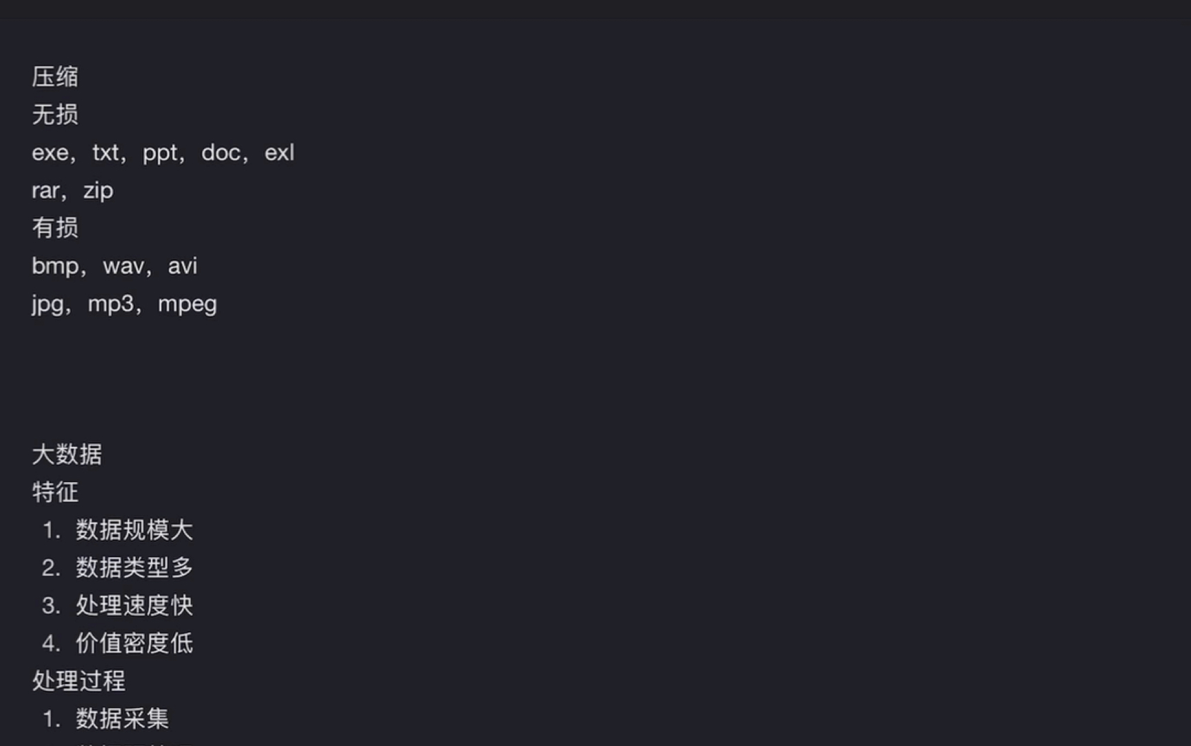1191x746 pixels.
Task: Click the 压缩 heading line
Action: tap(55, 77)
